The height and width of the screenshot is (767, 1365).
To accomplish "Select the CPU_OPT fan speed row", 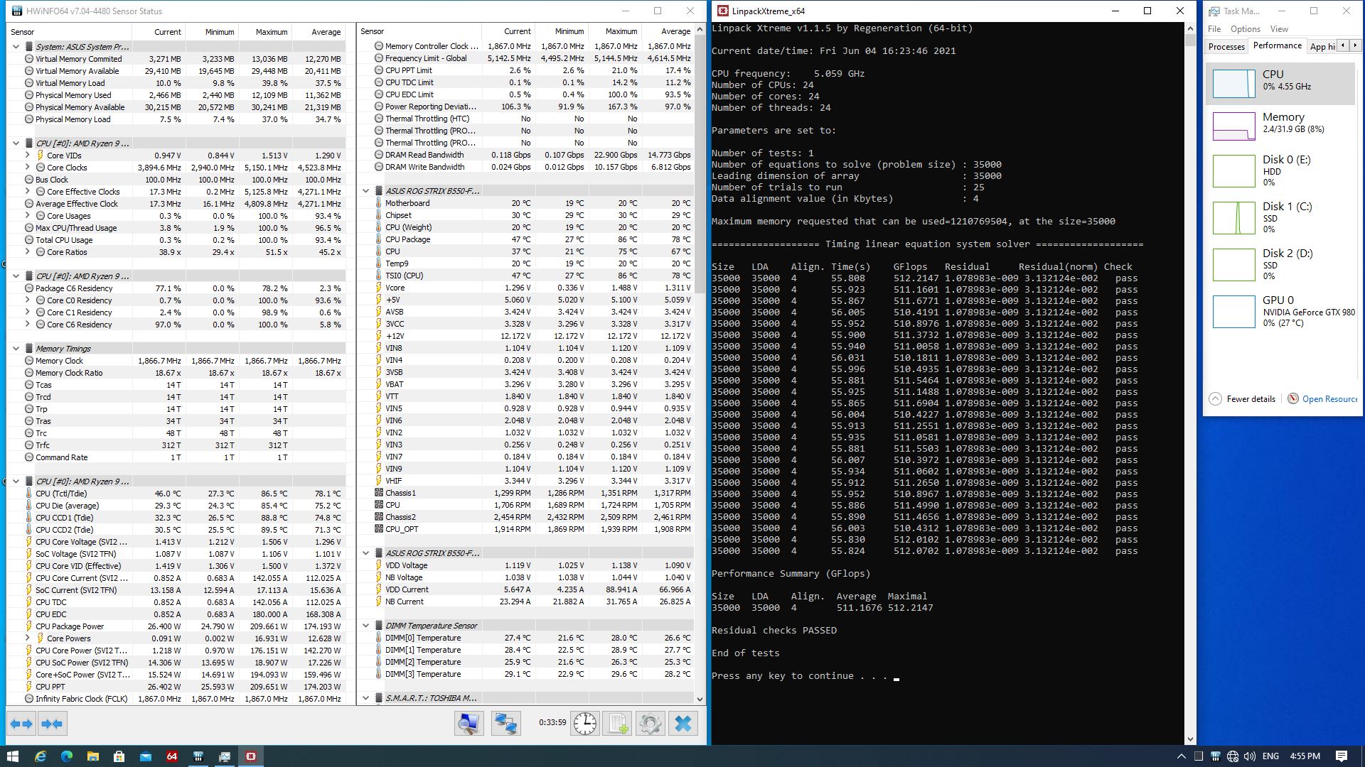I will coord(526,528).
